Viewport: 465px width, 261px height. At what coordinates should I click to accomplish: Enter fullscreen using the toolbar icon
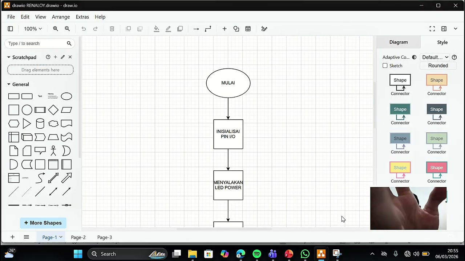[432, 29]
